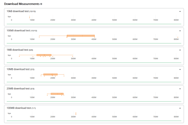This screenshot has height=125, width=188.
Task: Click the 100kB test box plot bar
Action: [81, 36]
